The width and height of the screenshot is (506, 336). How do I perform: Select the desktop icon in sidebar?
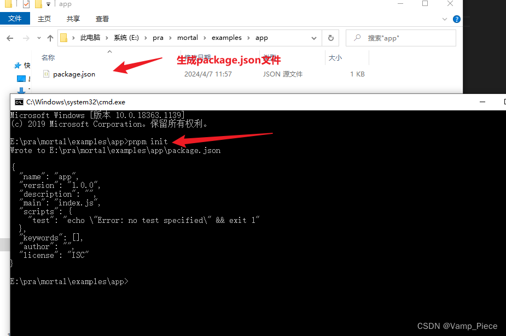pos(21,79)
